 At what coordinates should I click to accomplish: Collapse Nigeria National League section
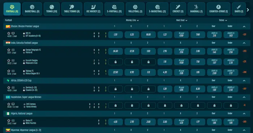click(x=244, y=114)
